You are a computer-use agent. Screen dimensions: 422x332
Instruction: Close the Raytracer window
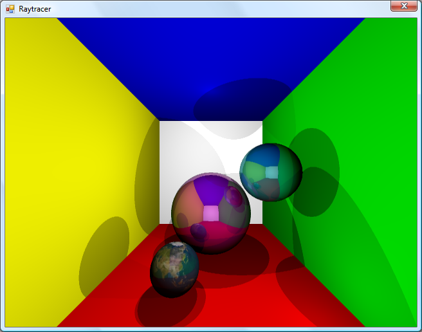coord(403,6)
